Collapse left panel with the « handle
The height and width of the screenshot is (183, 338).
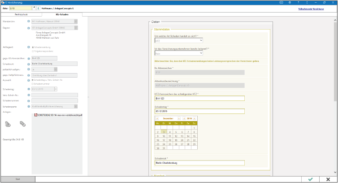[88, 97]
